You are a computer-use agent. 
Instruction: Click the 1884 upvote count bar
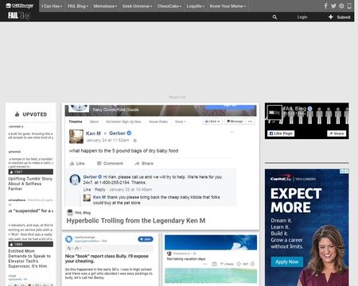[x=30, y=244]
